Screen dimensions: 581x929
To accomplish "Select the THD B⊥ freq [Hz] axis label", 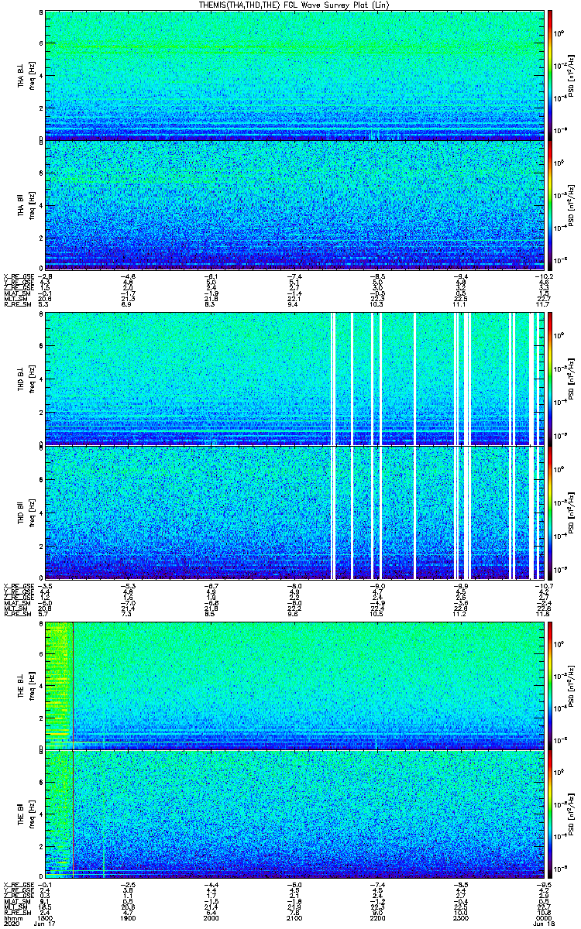I will point(32,378).
